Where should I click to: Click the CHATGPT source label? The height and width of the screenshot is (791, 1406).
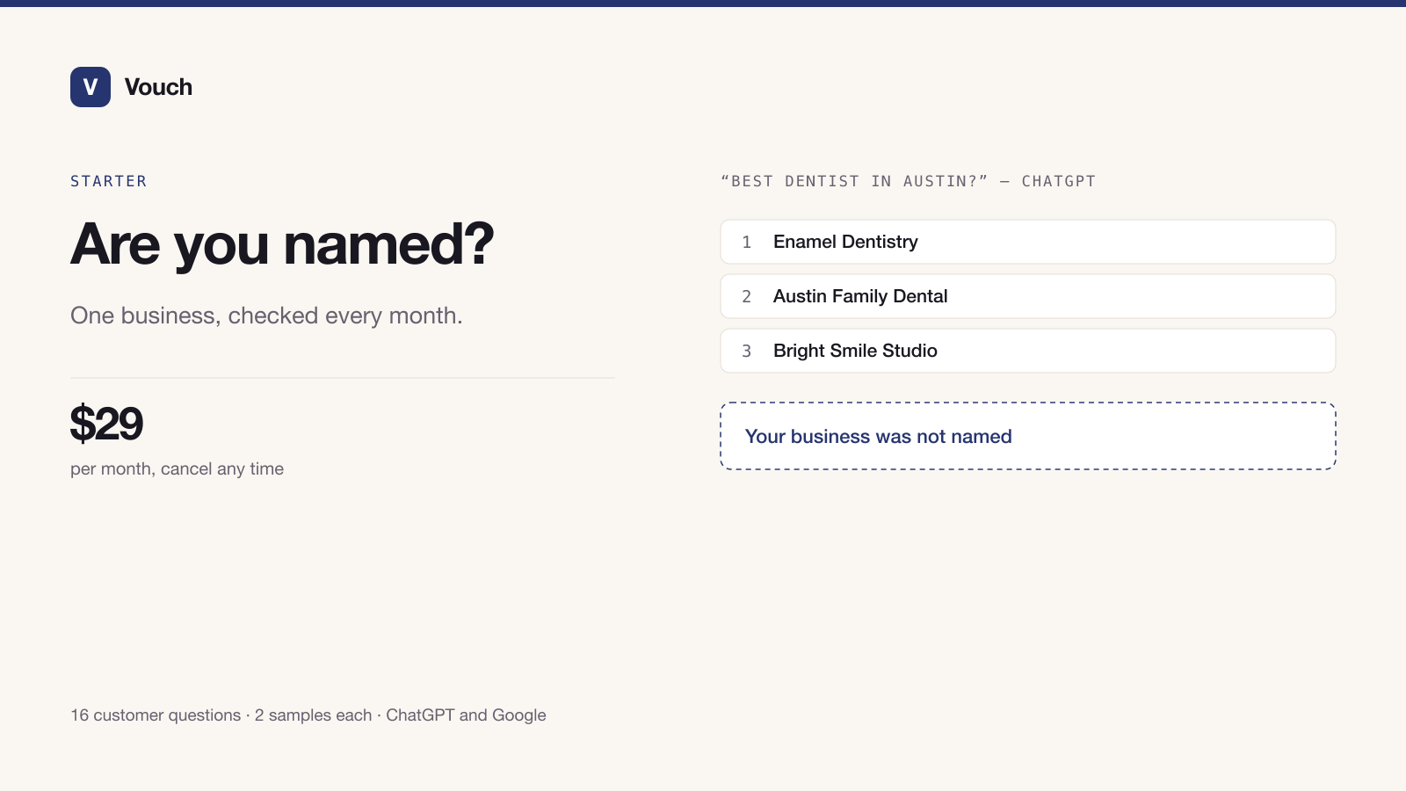1059,181
